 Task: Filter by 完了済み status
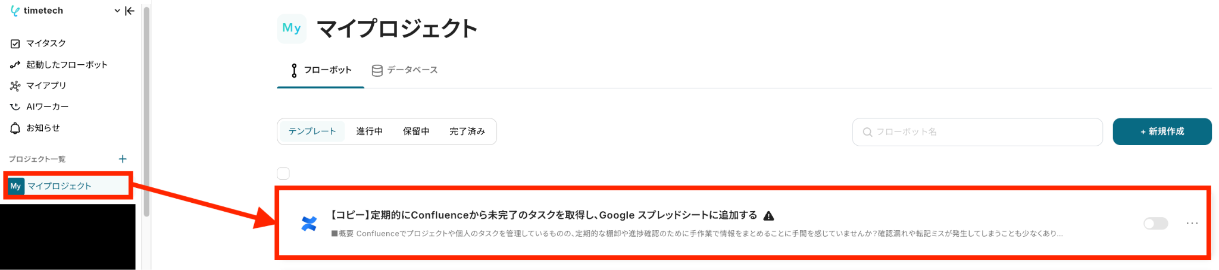point(467,131)
